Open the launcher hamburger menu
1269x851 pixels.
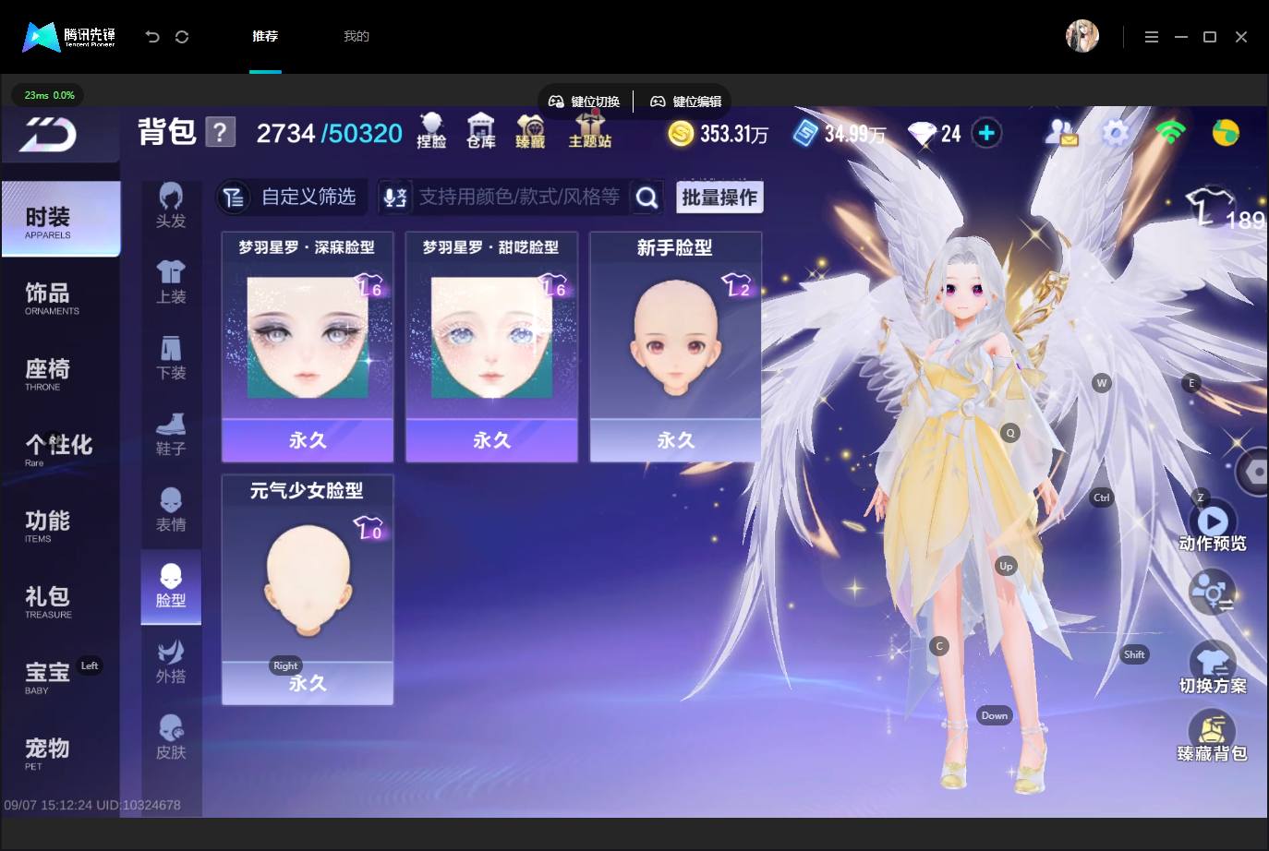pos(1151,37)
